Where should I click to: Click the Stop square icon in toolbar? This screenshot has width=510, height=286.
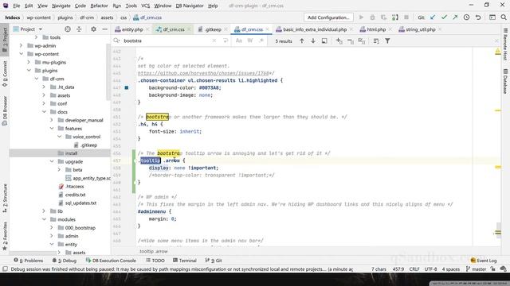(x=406, y=17)
